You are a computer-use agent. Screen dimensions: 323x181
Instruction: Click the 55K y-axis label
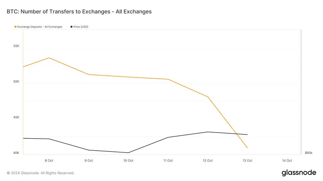pyautogui.click(x=16, y=46)
